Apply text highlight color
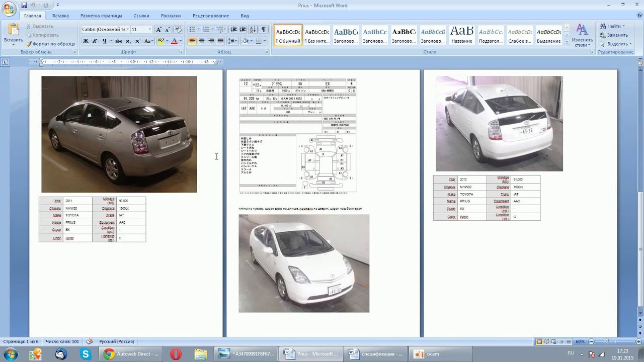Screen dimensions: 644x362 tap(160, 41)
